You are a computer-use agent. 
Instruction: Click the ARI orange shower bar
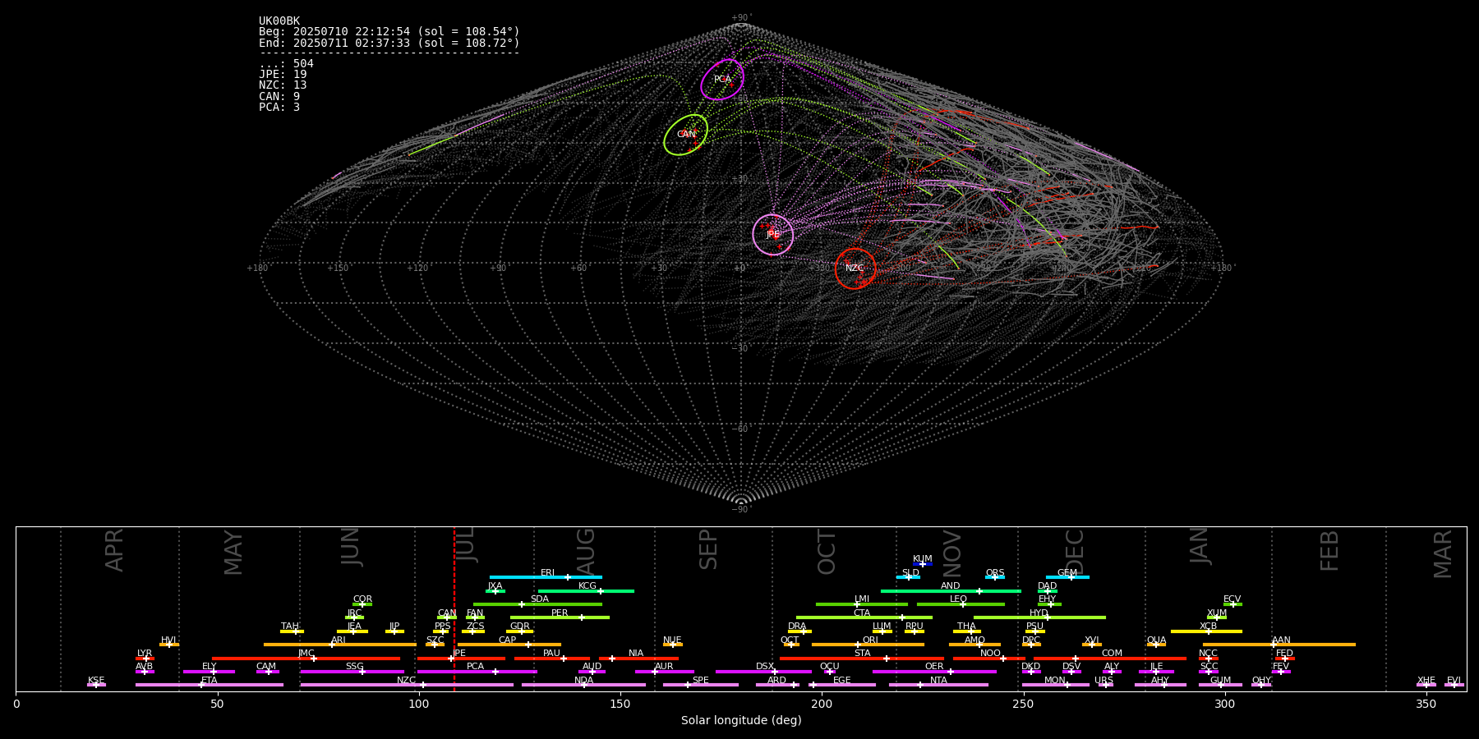340,645
